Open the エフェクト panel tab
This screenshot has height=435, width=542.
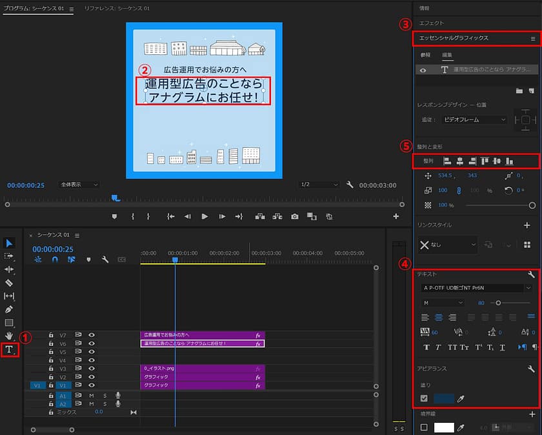pos(432,23)
